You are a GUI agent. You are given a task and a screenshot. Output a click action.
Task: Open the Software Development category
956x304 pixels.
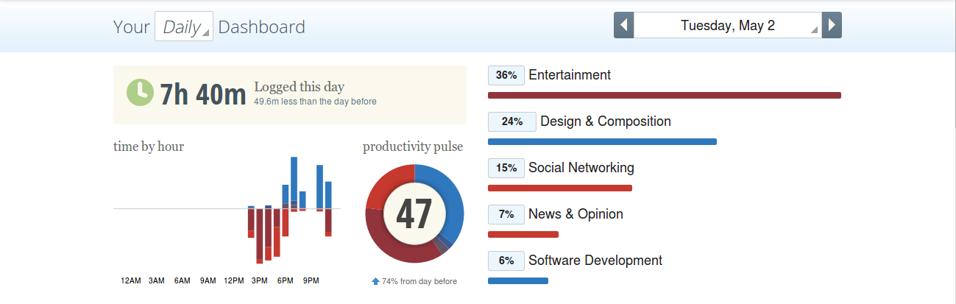point(595,261)
